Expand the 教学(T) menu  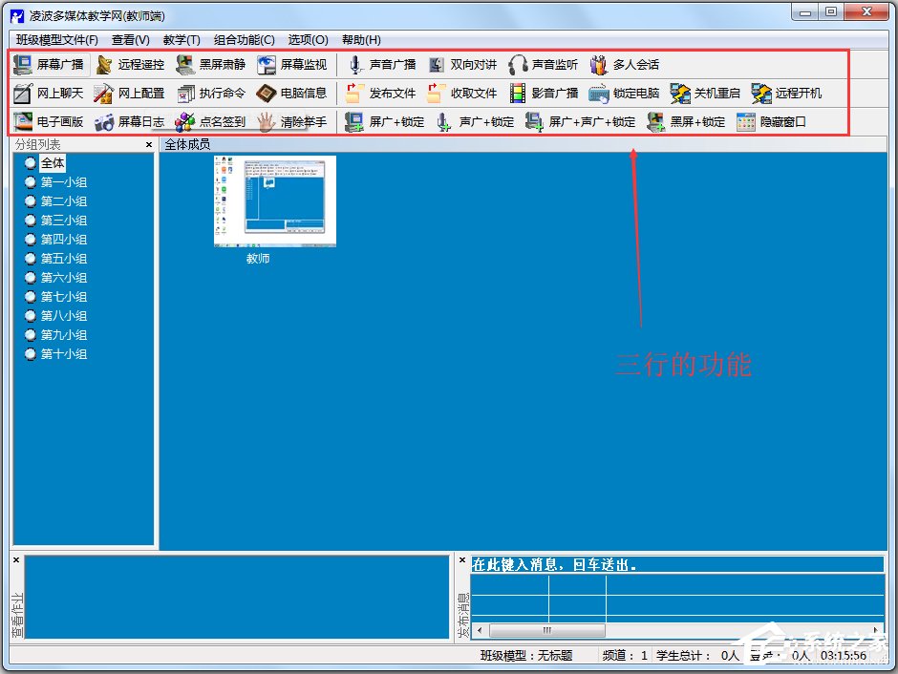pos(182,40)
